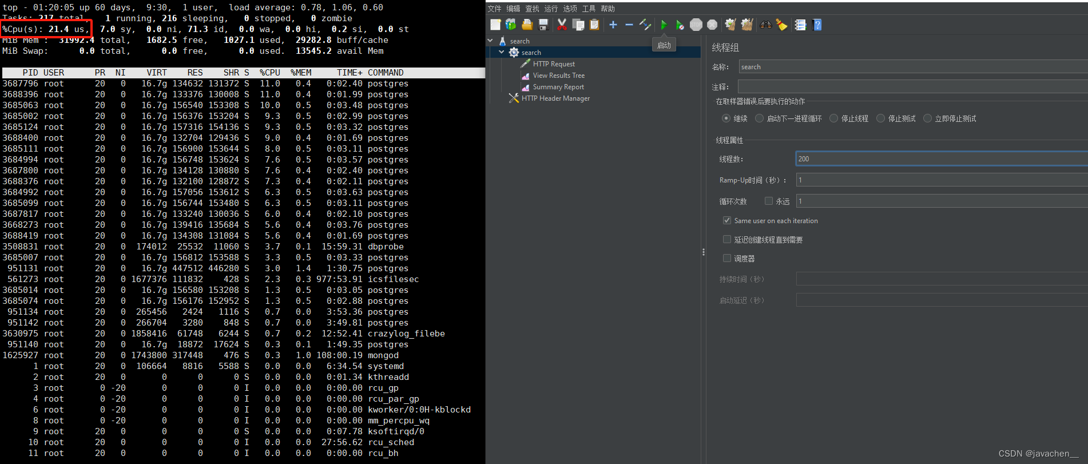Click the Cut scissors icon
1088x464 pixels.
562,25
